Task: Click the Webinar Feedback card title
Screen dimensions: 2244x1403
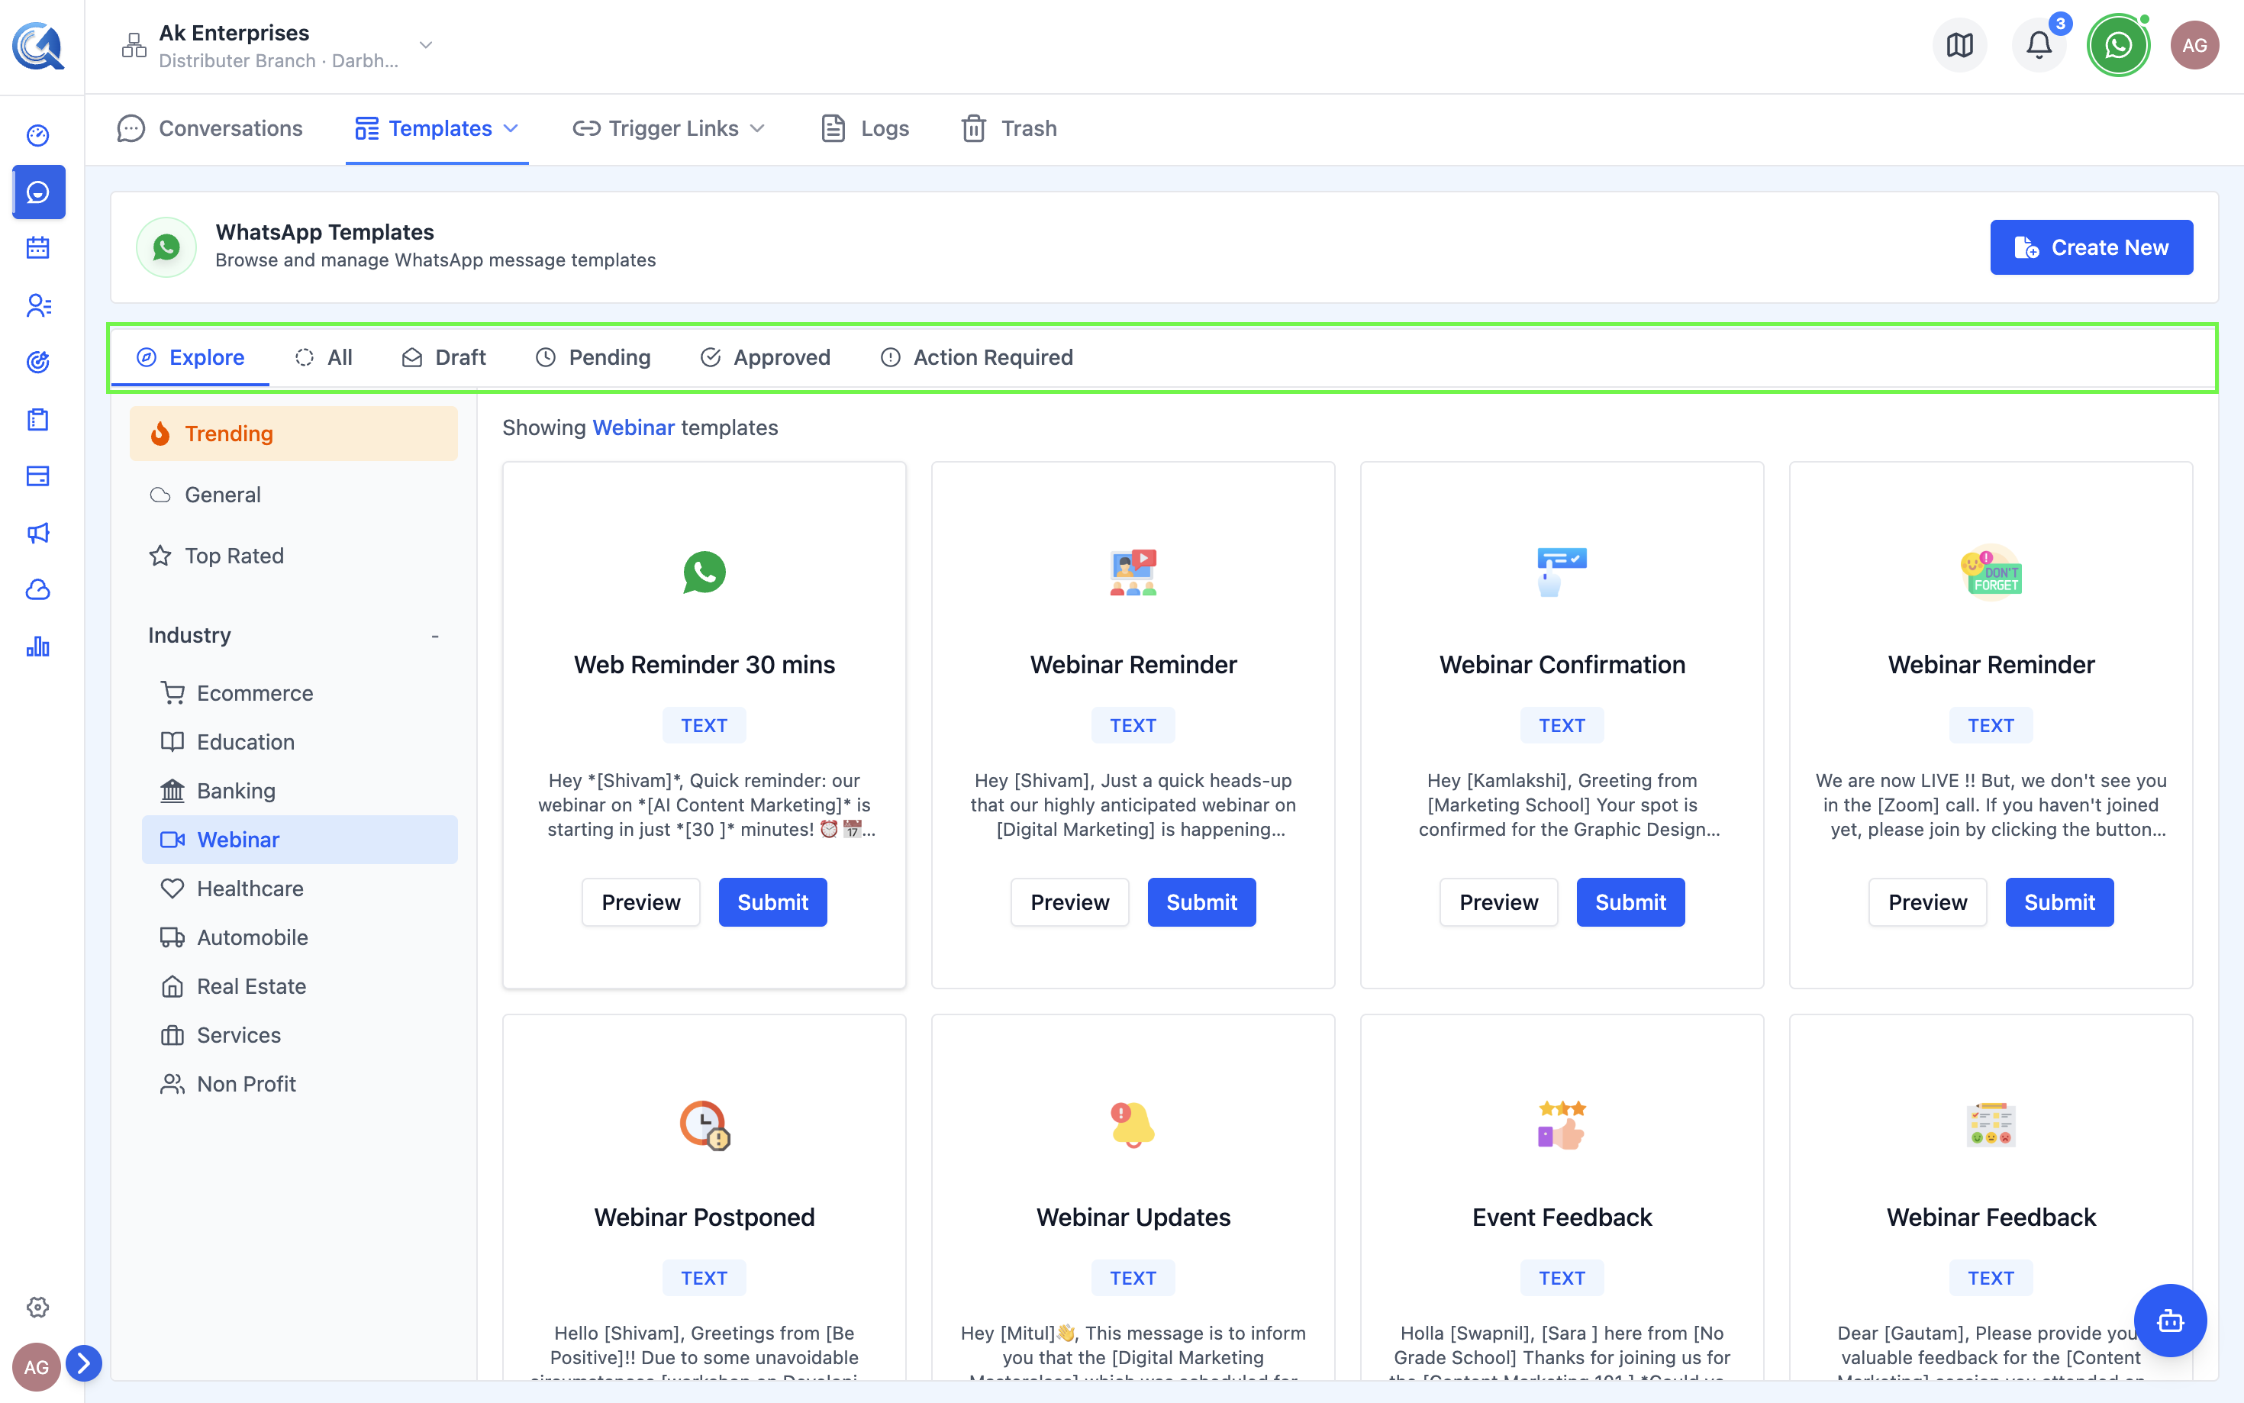Action: (1991, 1218)
